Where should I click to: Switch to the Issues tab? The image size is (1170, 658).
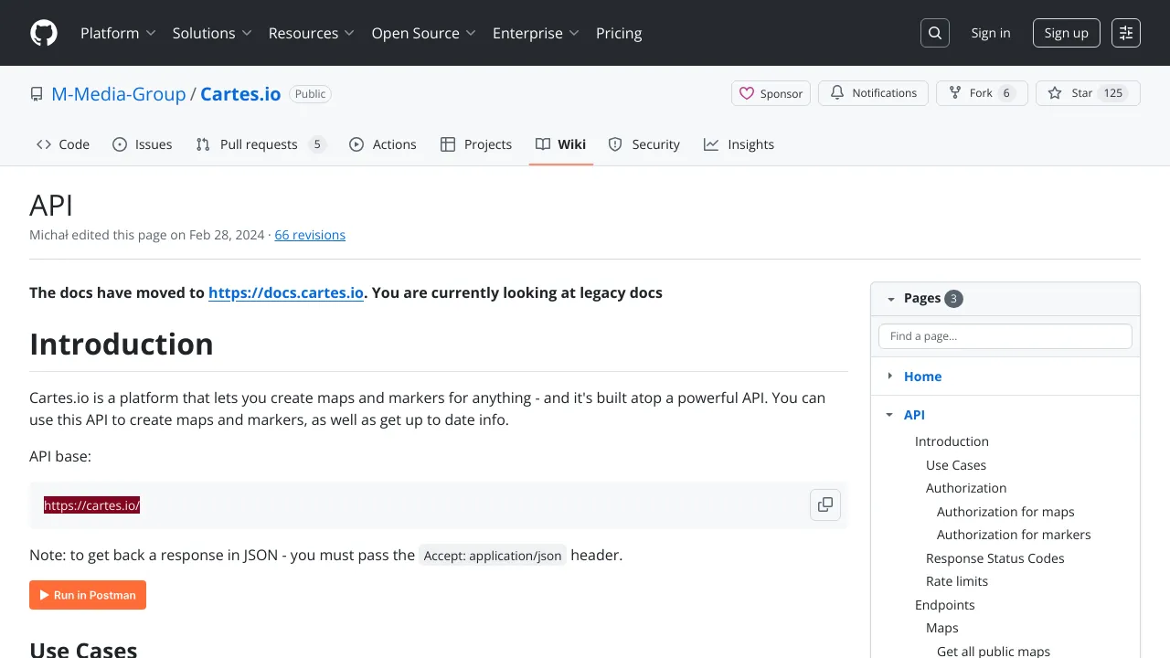[x=143, y=144]
